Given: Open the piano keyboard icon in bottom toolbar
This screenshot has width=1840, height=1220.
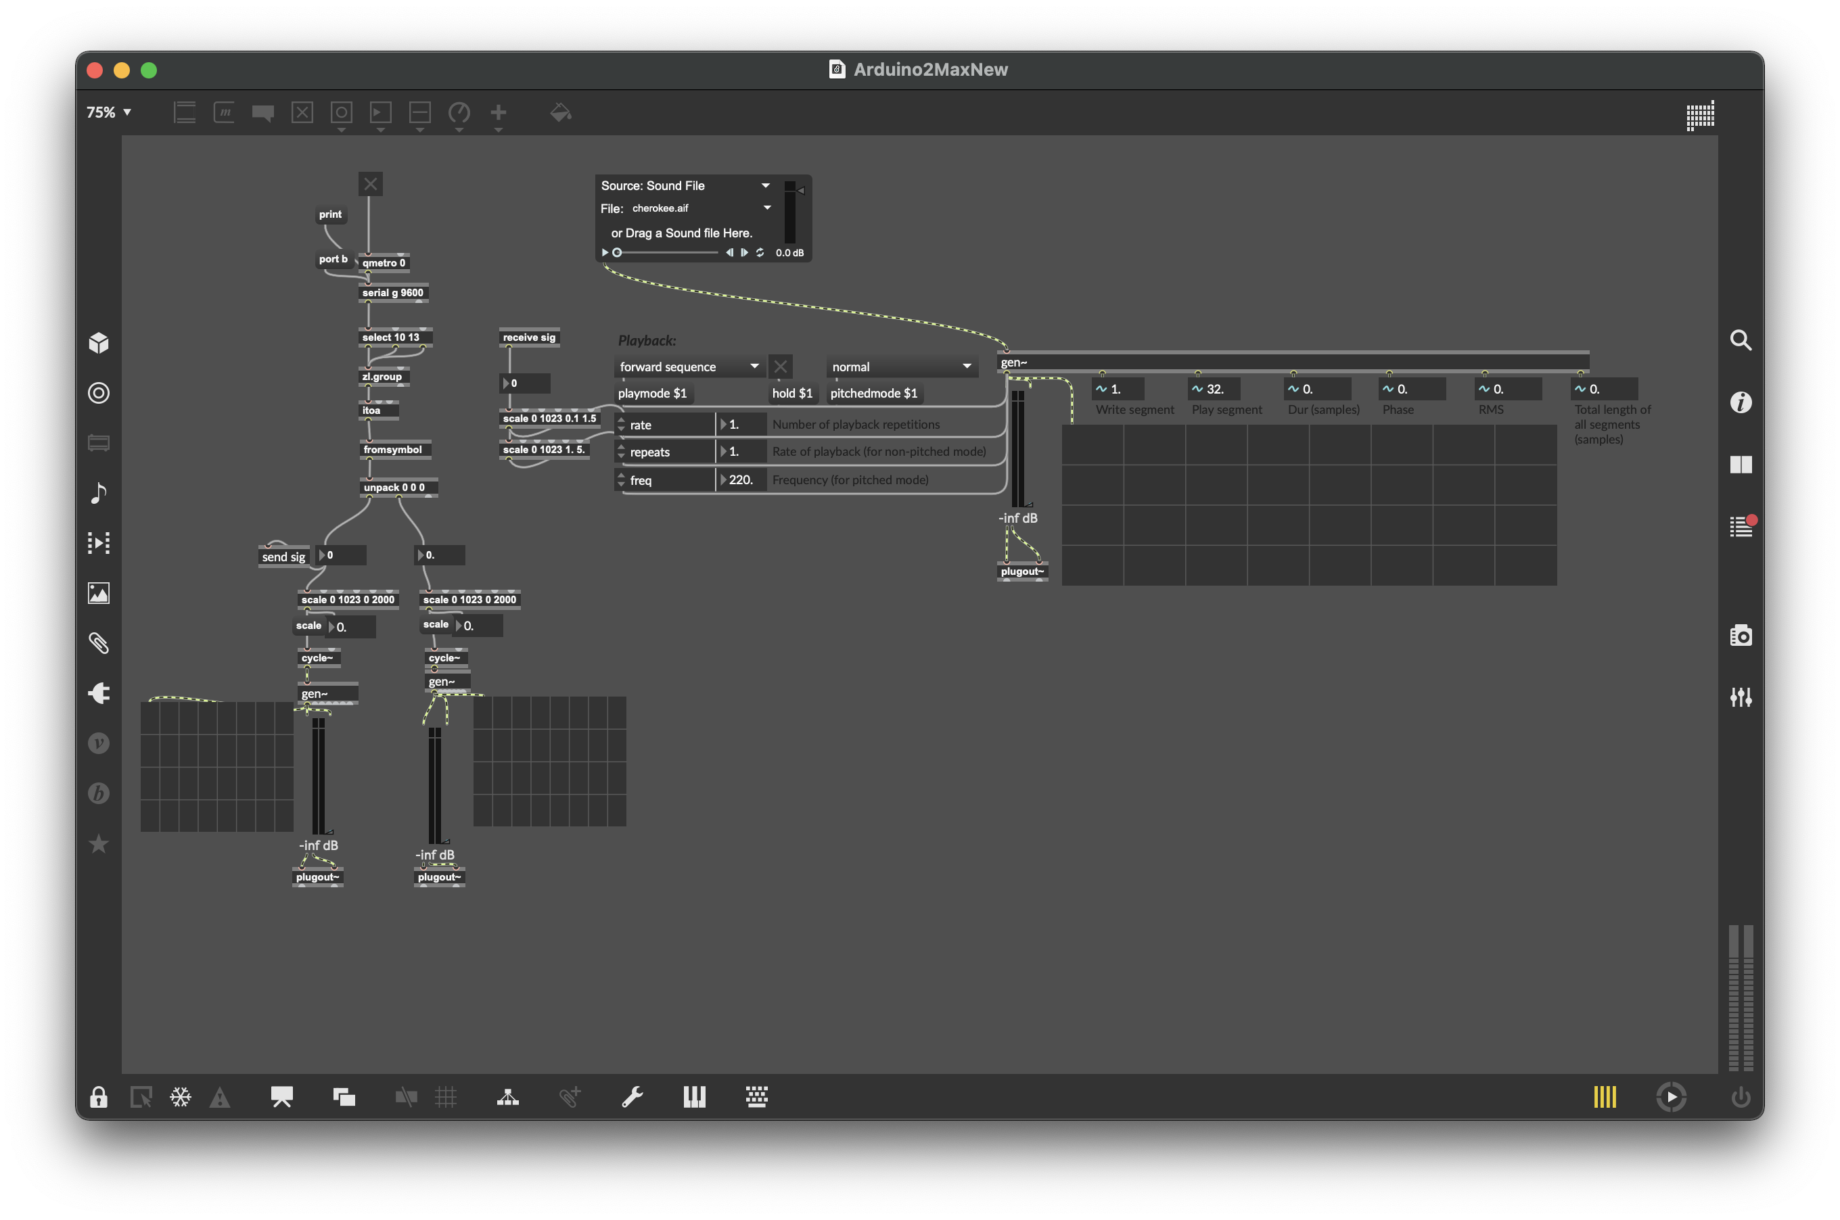Looking at the screenshot, I should point(694,1097).
